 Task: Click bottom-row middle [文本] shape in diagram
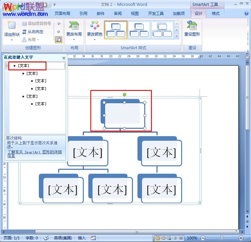pos(112,190)
